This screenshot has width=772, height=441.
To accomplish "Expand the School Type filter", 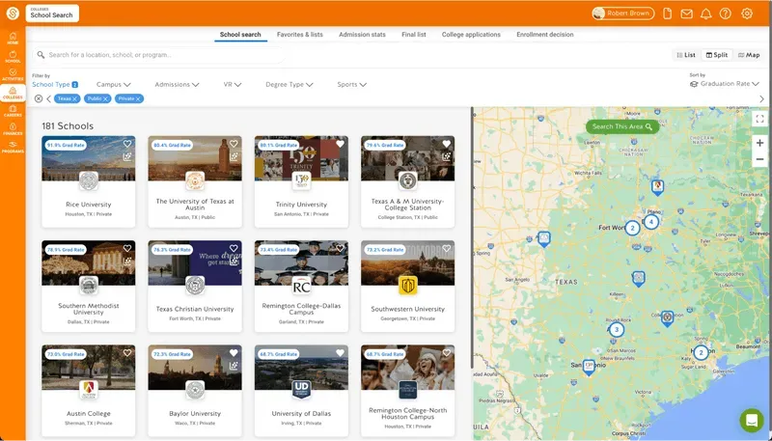I will 55,85.
